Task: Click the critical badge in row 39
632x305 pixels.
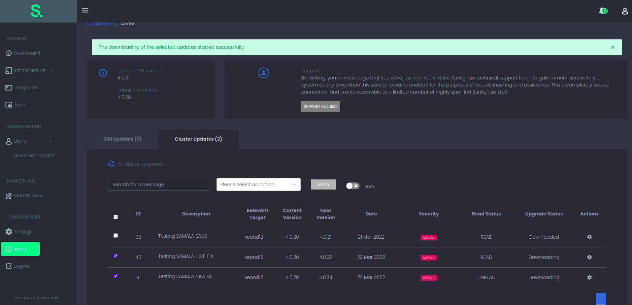Action: tap(429, 237)
